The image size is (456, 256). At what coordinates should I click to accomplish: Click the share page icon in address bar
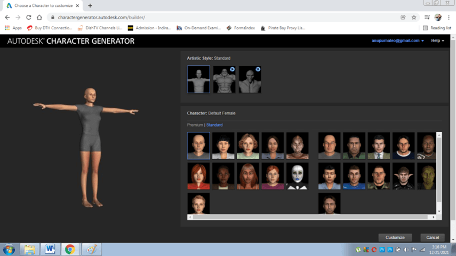[x=403, y=18]
